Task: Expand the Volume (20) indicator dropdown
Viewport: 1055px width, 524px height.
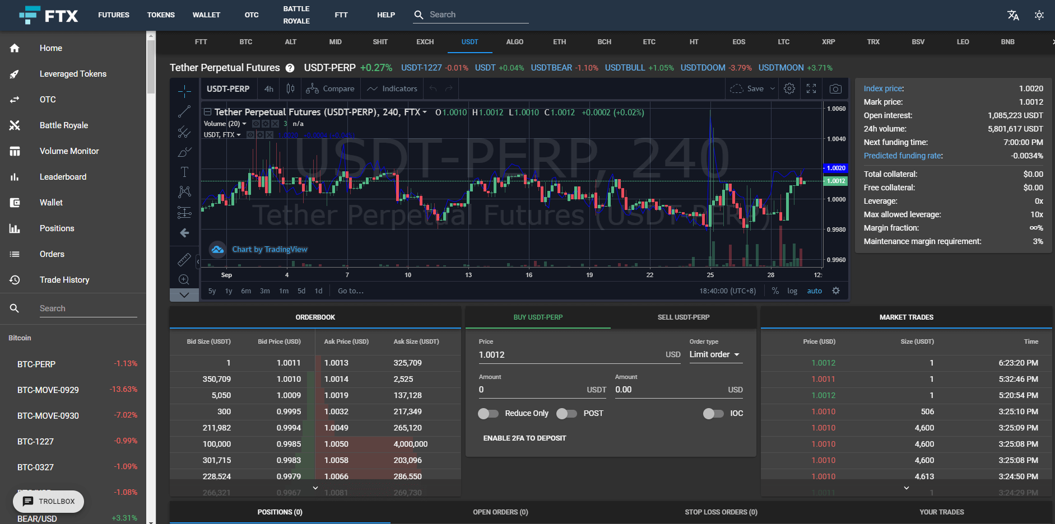Action: coord(244,124)
